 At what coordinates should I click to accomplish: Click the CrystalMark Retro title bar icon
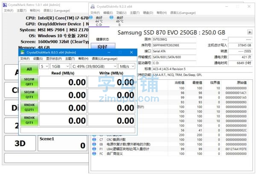tap(5, 5)
